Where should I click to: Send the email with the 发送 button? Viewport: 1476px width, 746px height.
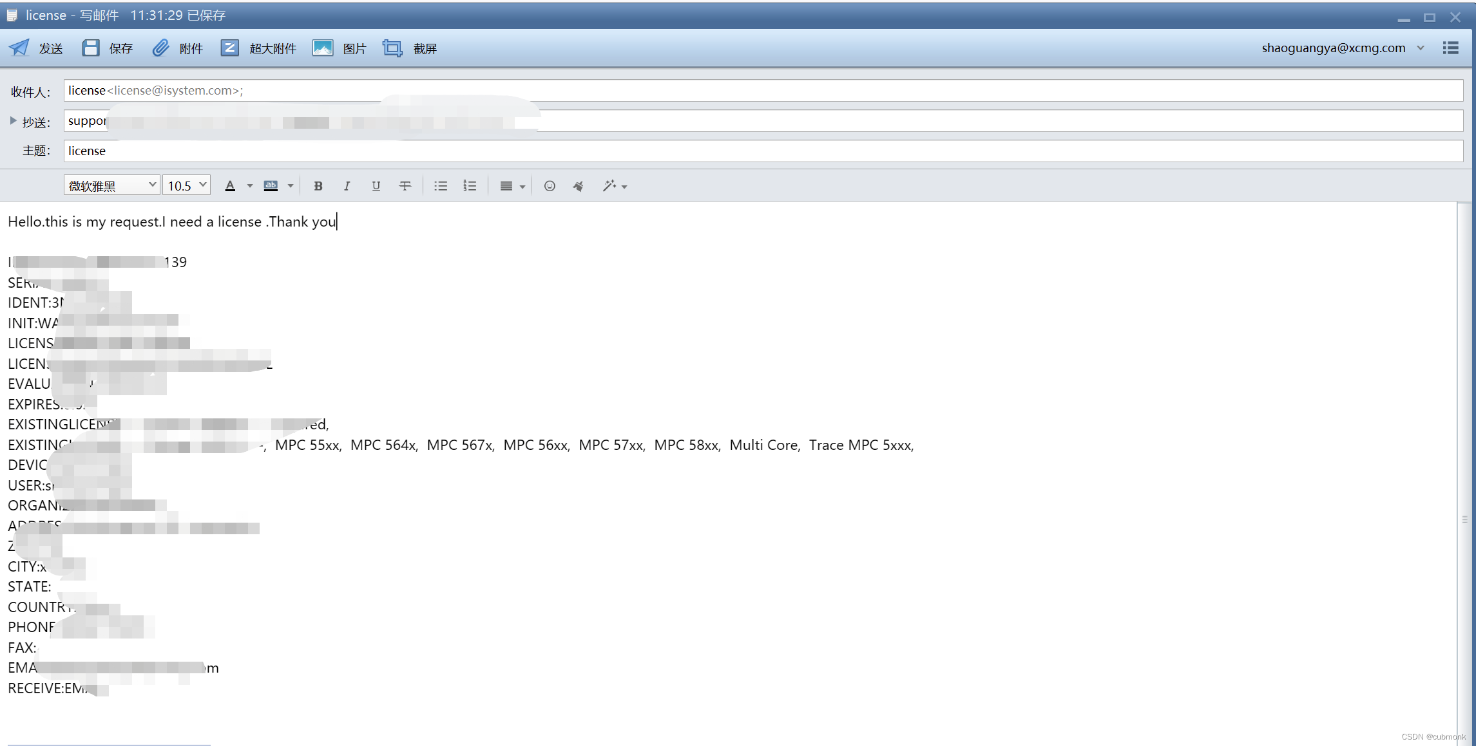click(x=36, y=48)
